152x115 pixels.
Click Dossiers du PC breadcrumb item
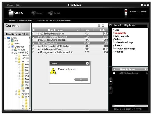tap(26, 21)
